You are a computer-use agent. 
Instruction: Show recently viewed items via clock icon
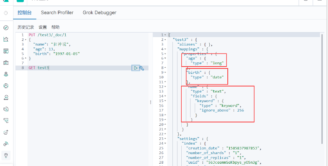[6, 13]
